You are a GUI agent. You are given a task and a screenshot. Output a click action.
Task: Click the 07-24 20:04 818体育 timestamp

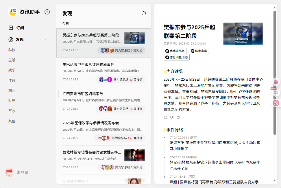pyautogui.click(x=183, y=137)
